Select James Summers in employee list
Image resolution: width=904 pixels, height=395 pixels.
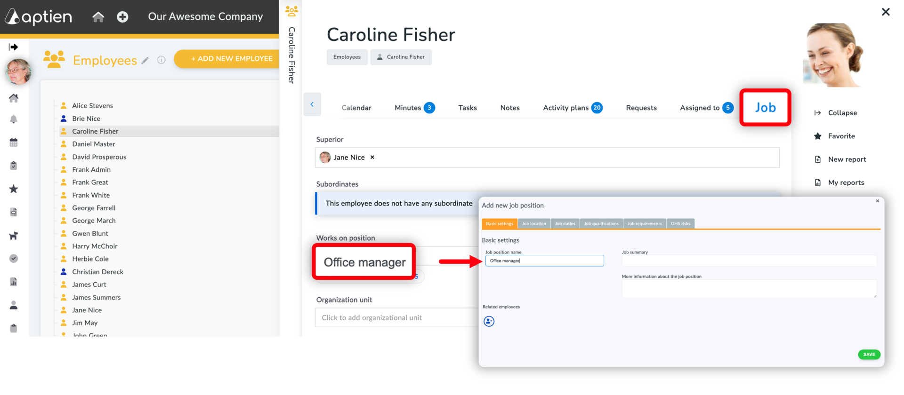click(x=96, y=297)
